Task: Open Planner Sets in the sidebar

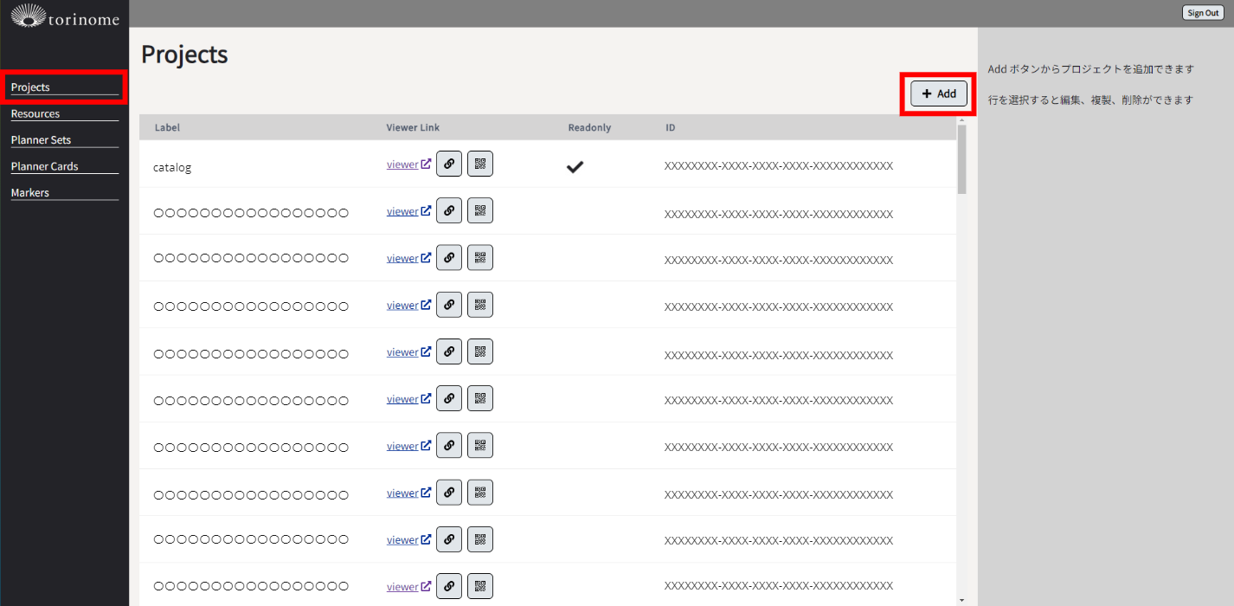Action: point(41,140)
